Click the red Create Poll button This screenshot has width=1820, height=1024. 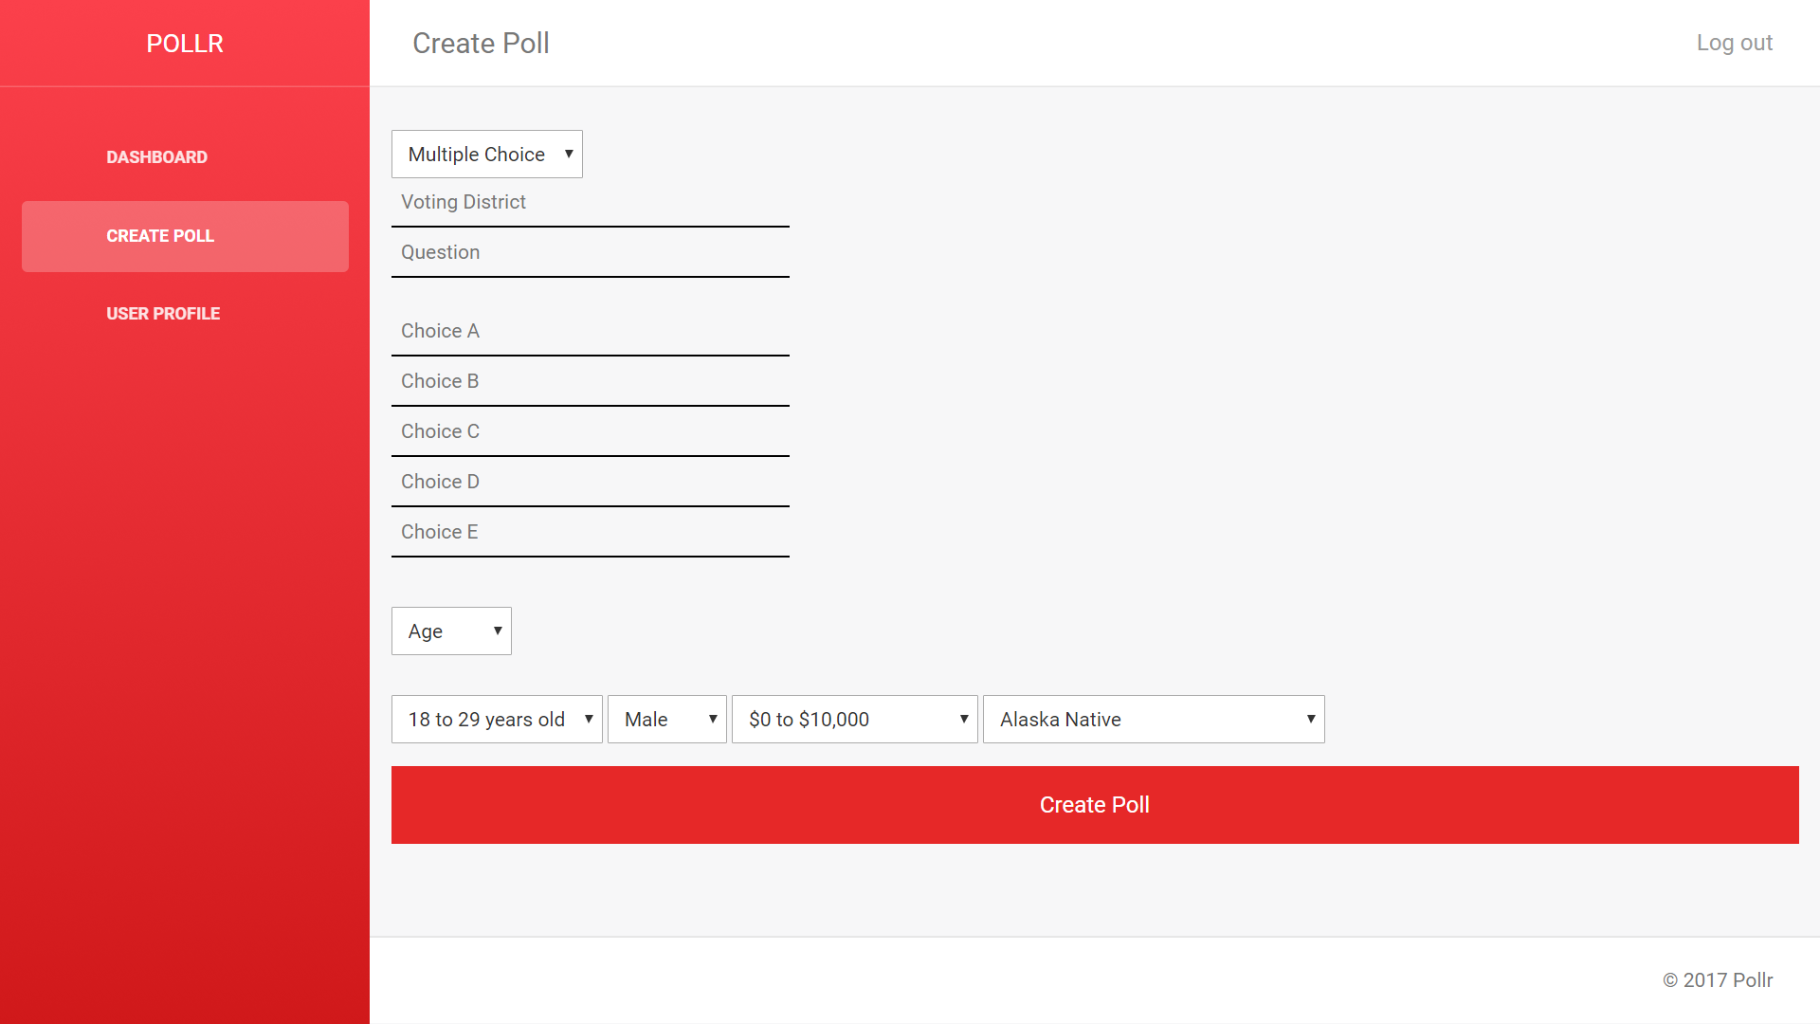[1094, 805]
